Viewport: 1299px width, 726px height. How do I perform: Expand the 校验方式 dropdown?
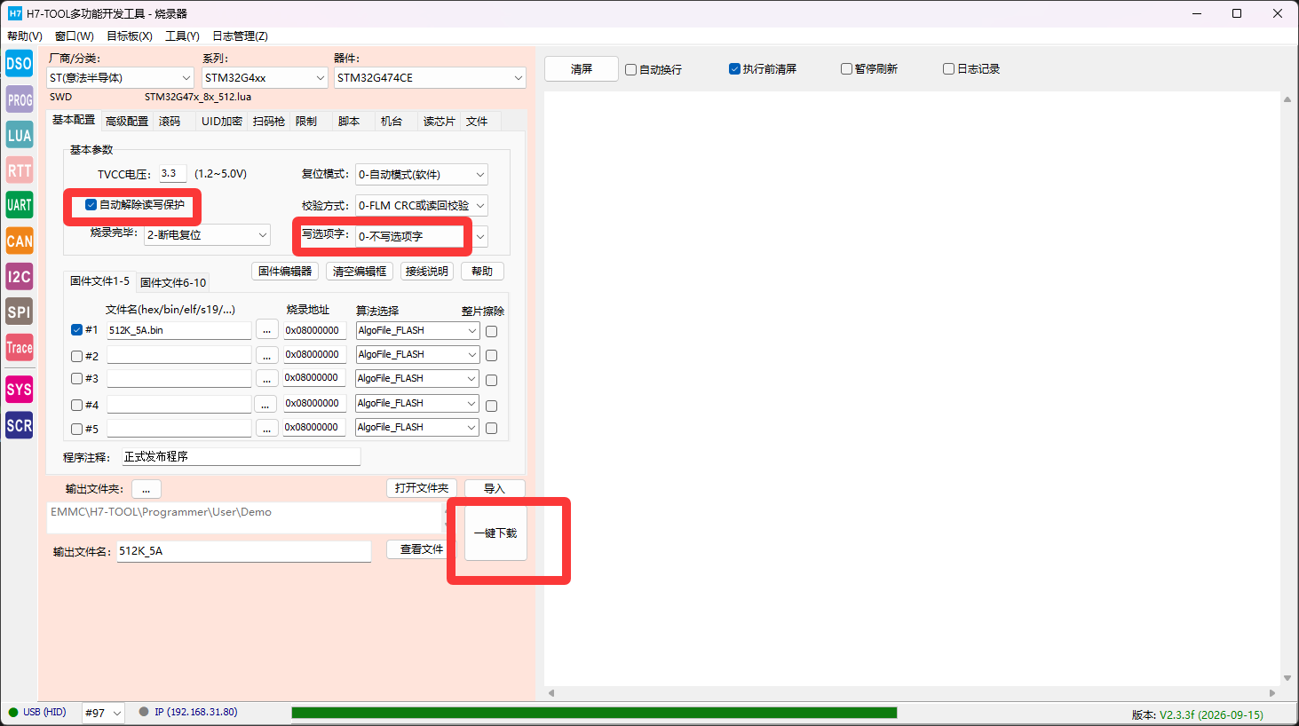click(x=421, y=206)
